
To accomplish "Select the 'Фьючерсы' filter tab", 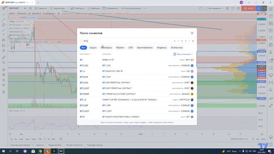I will [x=106, y=47].
